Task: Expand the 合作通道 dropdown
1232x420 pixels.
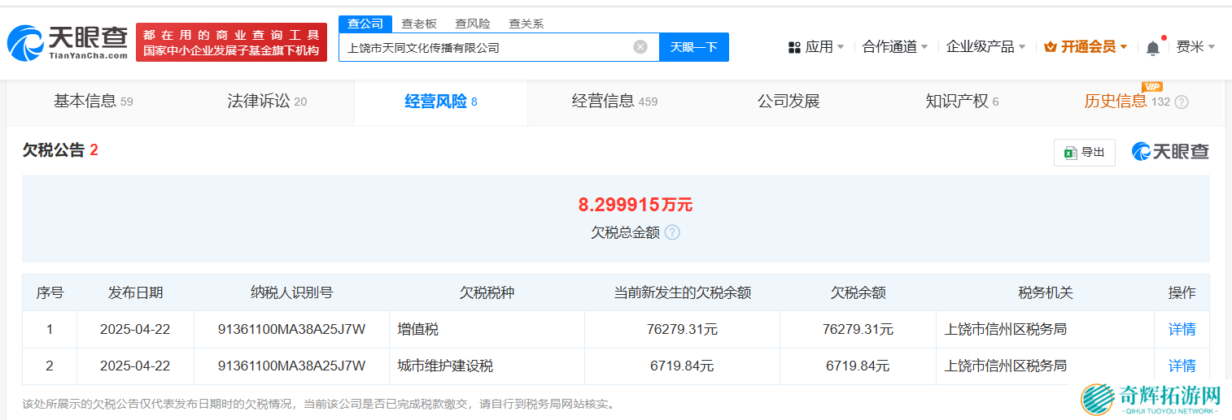Action: [x=895, y=47]
